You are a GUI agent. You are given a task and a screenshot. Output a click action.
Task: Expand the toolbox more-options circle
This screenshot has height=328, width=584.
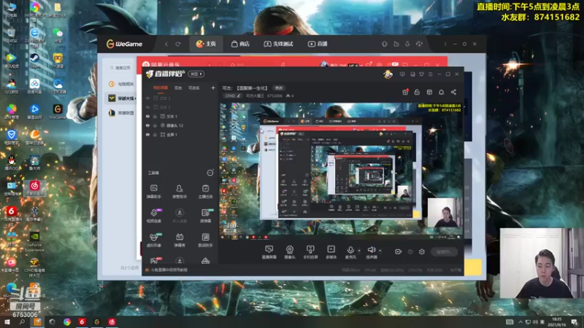tap(210, 173)
